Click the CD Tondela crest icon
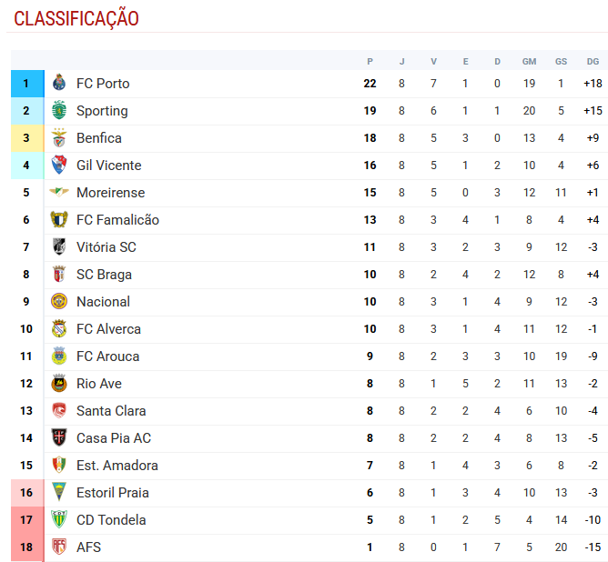This screenshot has height=562, width=608. (x=59, y=520)
